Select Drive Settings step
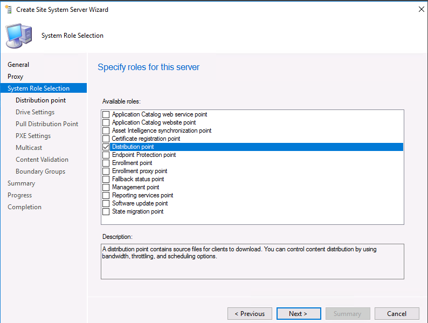428x323 pixels. pyautogui.click(x=35, y=112)
